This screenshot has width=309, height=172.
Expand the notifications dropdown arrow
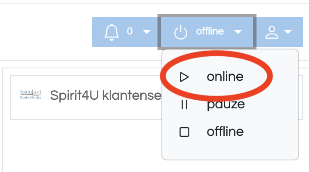click(147, 32)
